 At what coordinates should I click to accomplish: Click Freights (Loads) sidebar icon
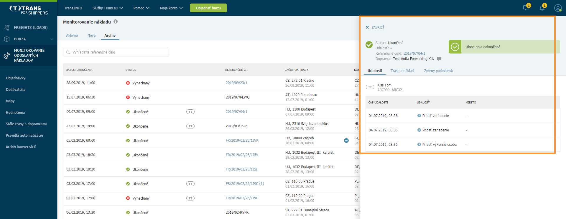(7, 27)
